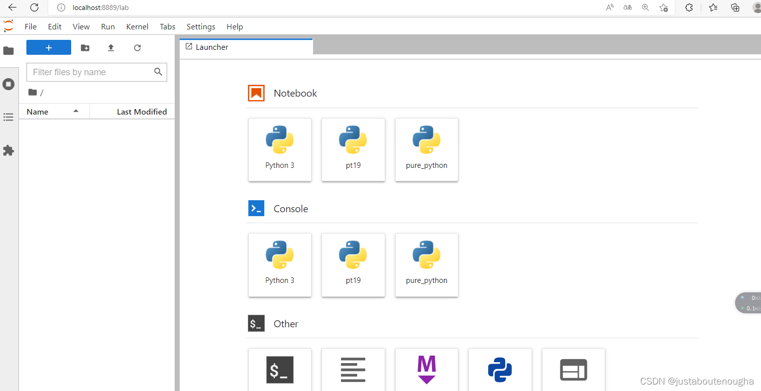Click the Upload Files arrow icon
The width and height of the screenshot is (761, 391).
tap(111, 48)
